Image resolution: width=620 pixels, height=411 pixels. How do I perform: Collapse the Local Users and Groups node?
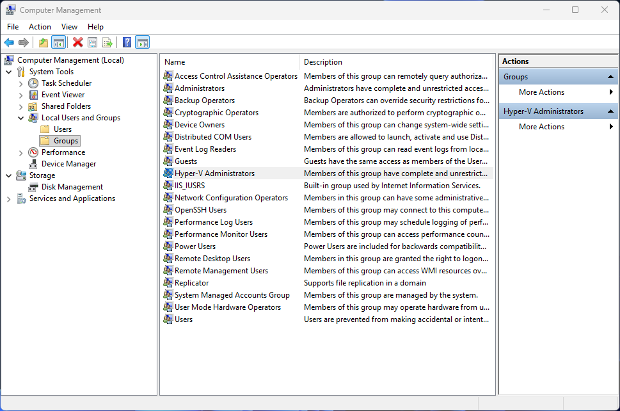pos(20,117)
